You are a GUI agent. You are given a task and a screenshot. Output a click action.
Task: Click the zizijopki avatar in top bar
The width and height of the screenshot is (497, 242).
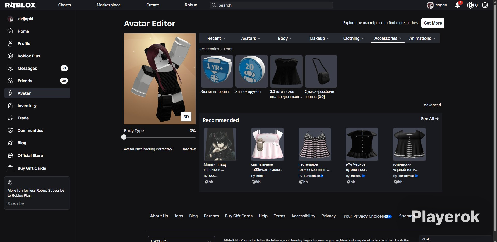[x=430, y=5]
